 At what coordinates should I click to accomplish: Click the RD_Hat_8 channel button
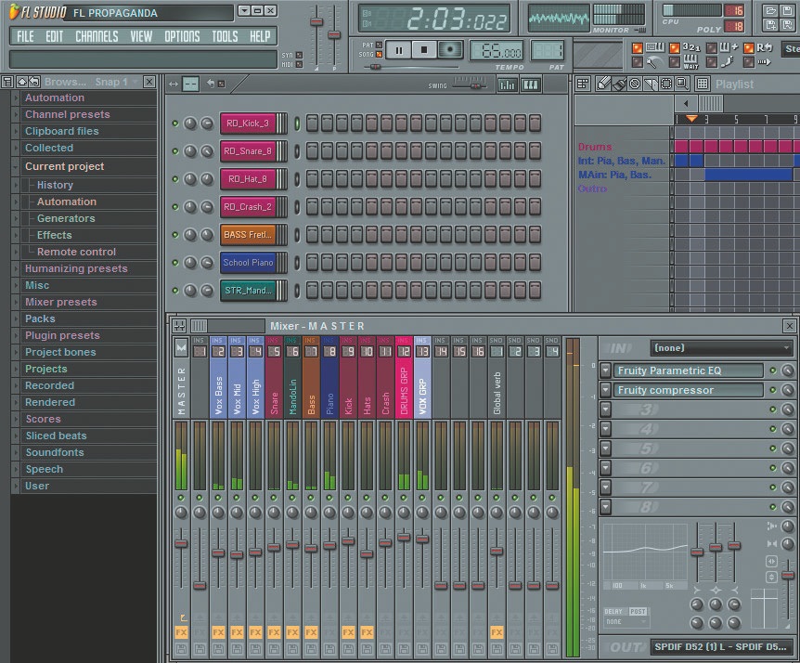tap(248, 179)
